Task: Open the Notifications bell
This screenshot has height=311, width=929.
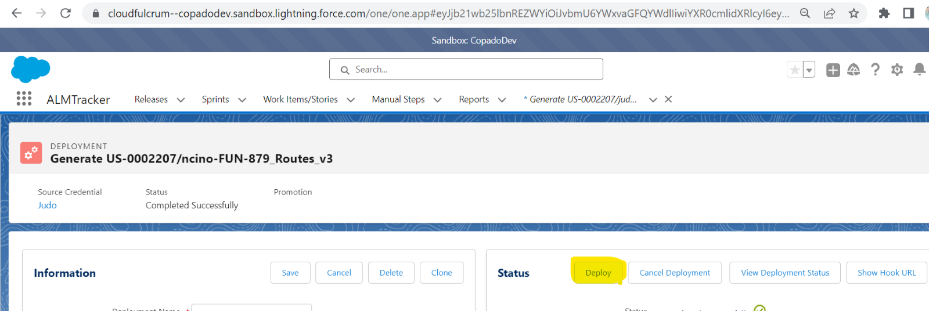Action: click(x=919, y=70)
